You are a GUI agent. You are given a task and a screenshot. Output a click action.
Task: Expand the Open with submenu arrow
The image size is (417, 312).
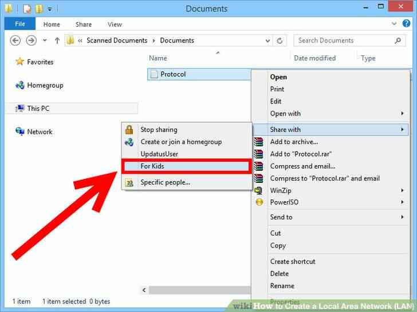pyautogui.click(x=402, y=114)
